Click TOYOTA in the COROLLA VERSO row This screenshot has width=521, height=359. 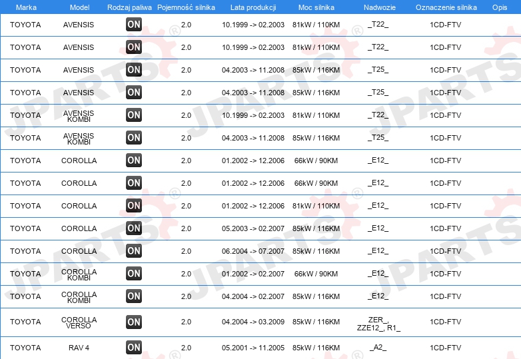25,322
